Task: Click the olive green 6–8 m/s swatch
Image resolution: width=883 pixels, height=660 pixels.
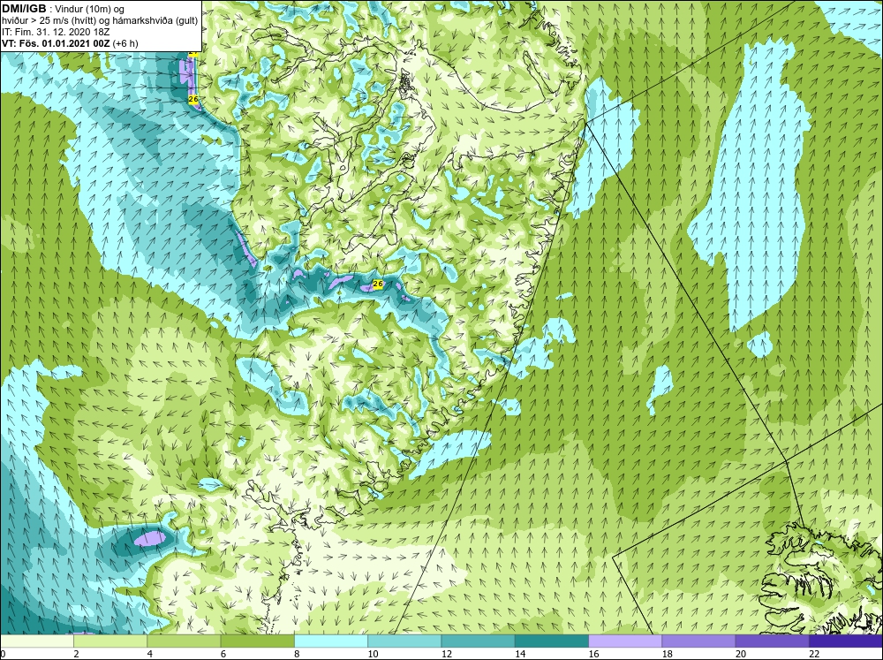Action: (257, 641)
